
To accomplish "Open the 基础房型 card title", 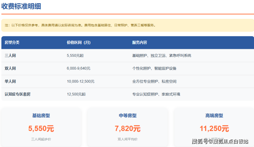I will coord(41,116).
